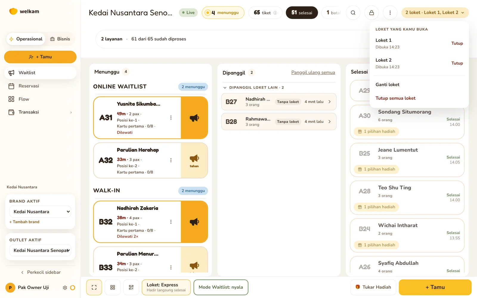Click the grid view icon in bottom bar
Viewport: 477px width, 298px height.
coord(113,287)
